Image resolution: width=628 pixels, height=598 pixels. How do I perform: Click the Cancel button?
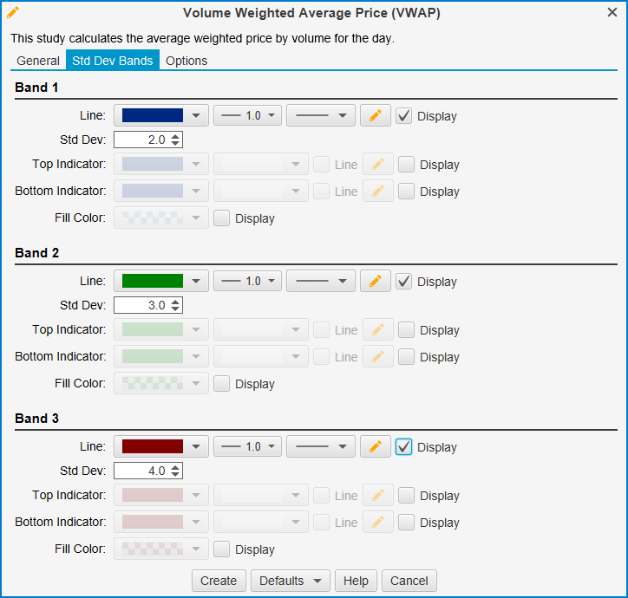[x=409, y=581]
